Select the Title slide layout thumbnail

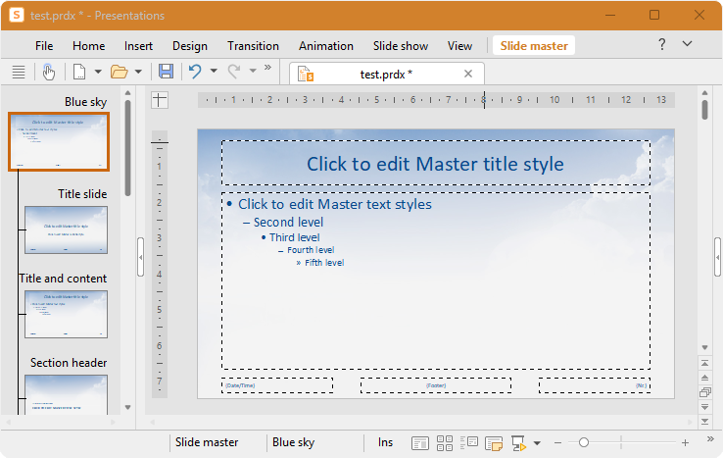tap(66, 229)
